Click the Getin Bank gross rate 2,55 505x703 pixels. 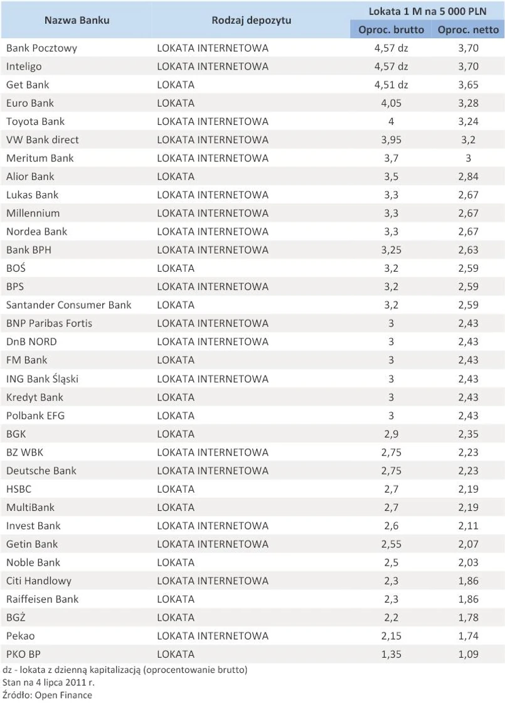[x=391, y=544]
